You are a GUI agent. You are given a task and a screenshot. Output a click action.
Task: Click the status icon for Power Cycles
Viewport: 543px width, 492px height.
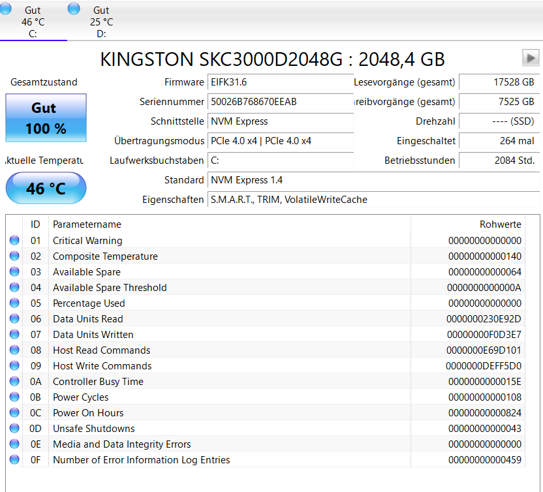click(14, 397)
